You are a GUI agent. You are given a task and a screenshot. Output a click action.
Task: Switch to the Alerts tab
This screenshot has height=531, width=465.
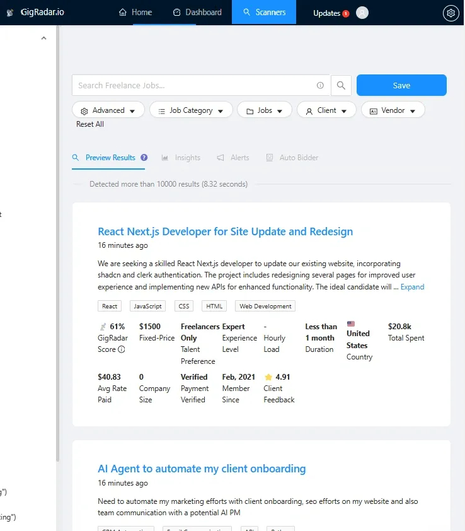click(233, 158)
